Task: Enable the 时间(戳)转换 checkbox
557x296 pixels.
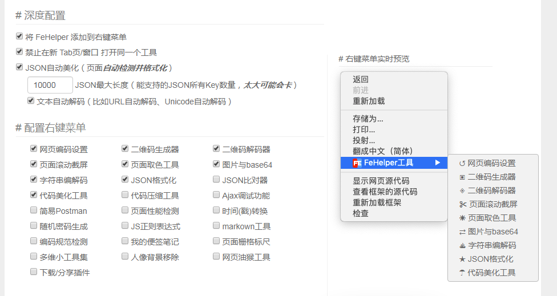Action: [216, 210]
